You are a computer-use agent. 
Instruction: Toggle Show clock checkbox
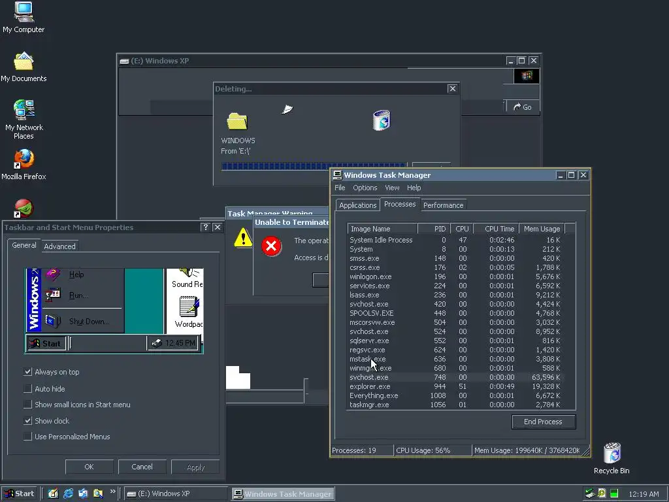(27, 421)
